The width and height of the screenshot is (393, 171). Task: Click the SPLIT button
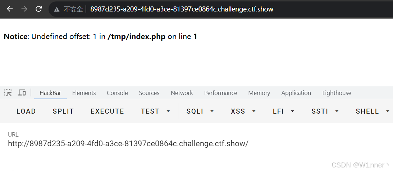click(x=63, y=111)
